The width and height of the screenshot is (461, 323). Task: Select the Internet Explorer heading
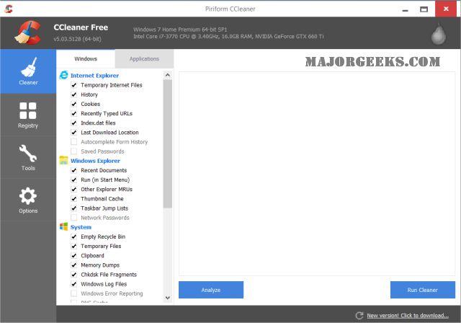coord(94,76)
